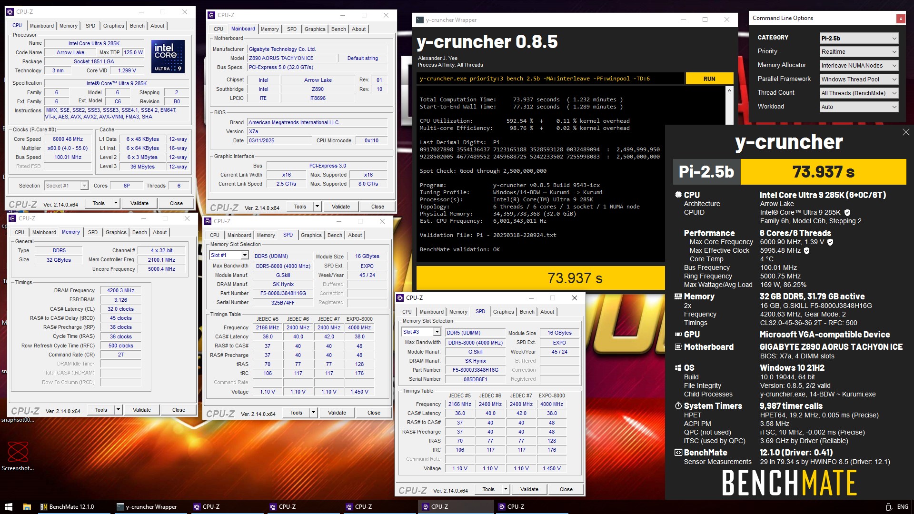This screenshot has height=514, width=914.
Task: Click BenchMate CPUID verified shield icon
Action: pos(847,213)
